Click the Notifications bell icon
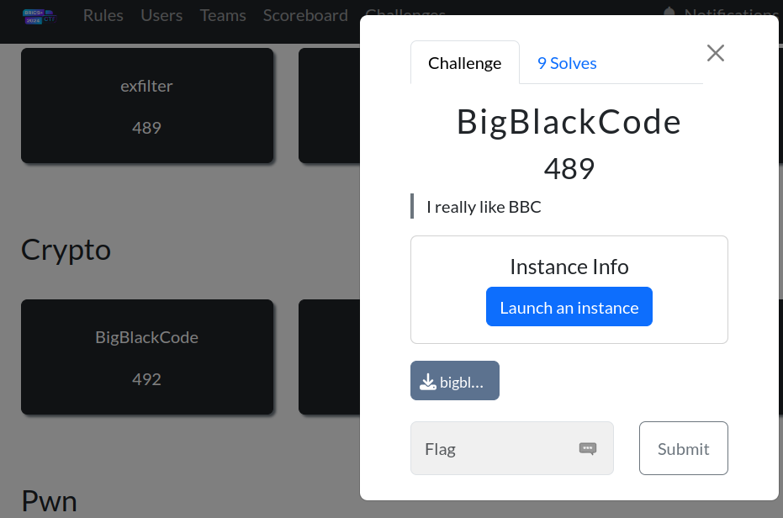783x518 pixels. [669, 14]
